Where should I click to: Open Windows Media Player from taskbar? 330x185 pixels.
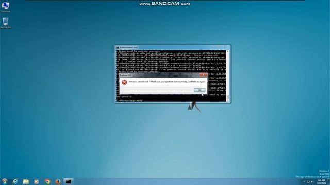(37, 181)
